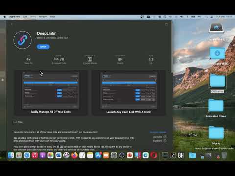Open Notes from the Dock
Screen dimensions: 235x176
[x=90, y=155]
